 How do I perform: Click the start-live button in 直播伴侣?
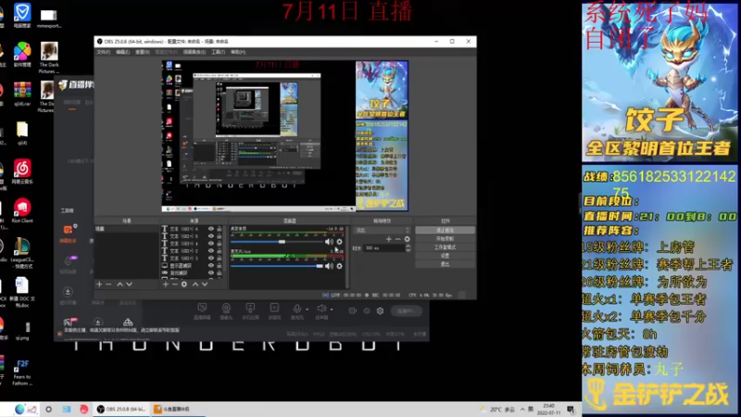[x=406, y=311]
